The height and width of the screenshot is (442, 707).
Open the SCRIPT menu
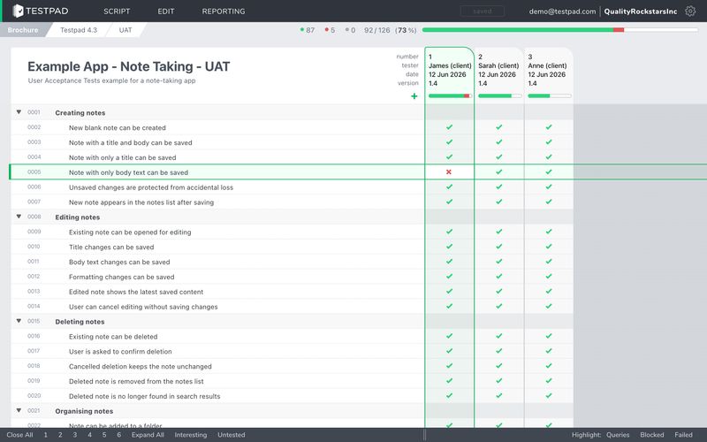tap(117, 11)
